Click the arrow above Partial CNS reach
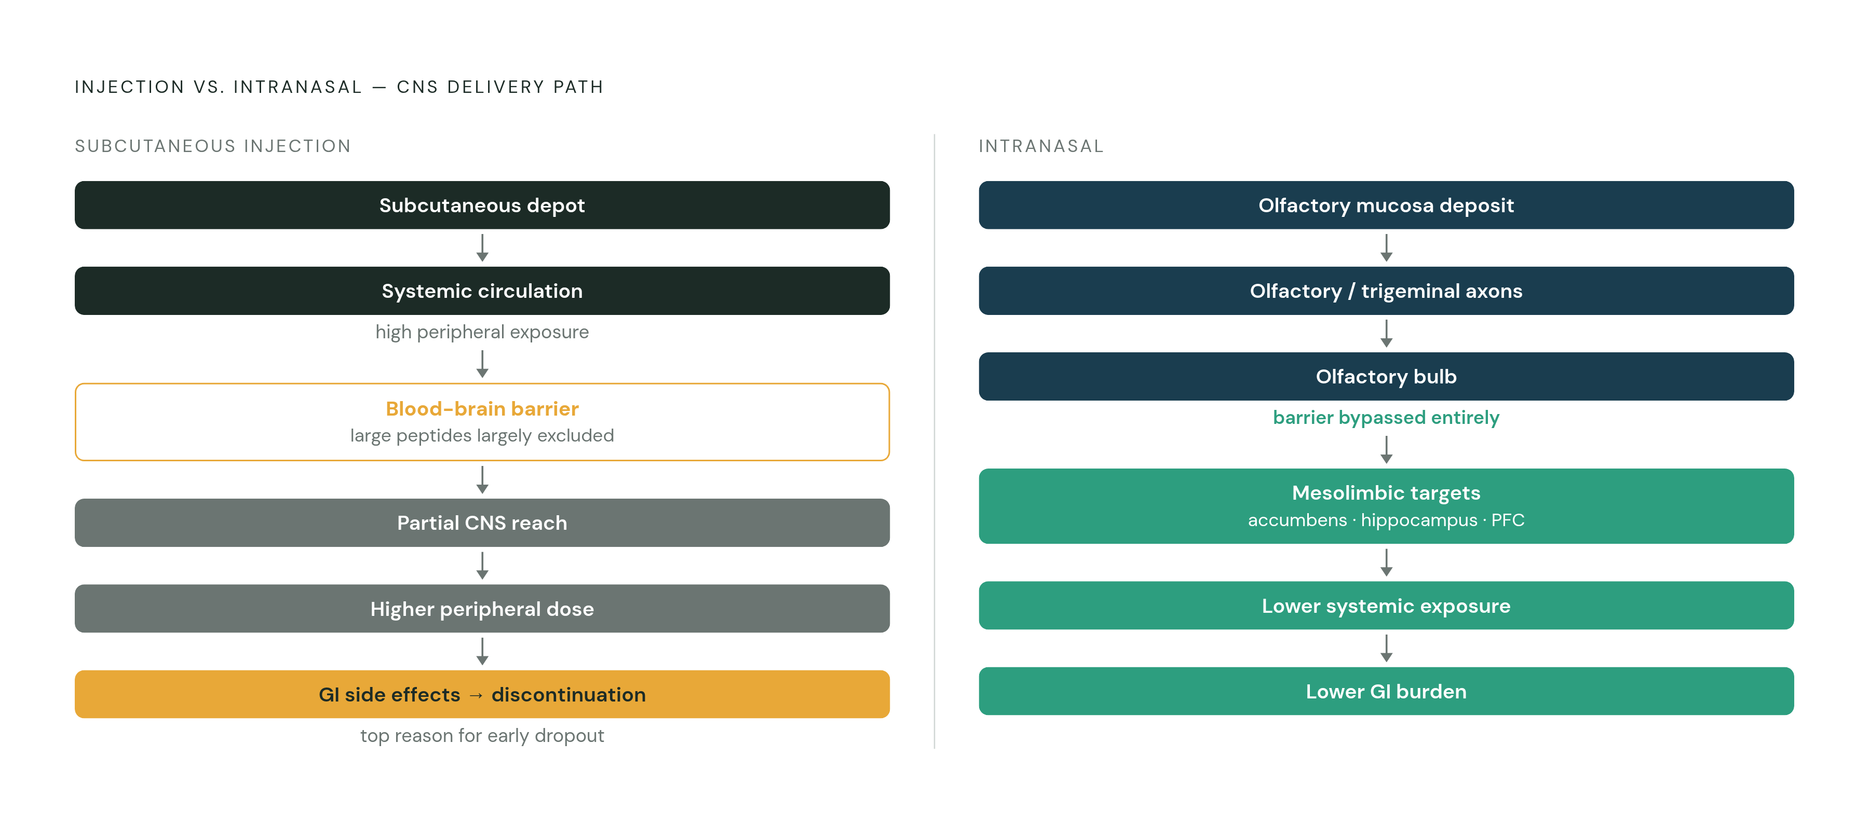 pos(482,480)
